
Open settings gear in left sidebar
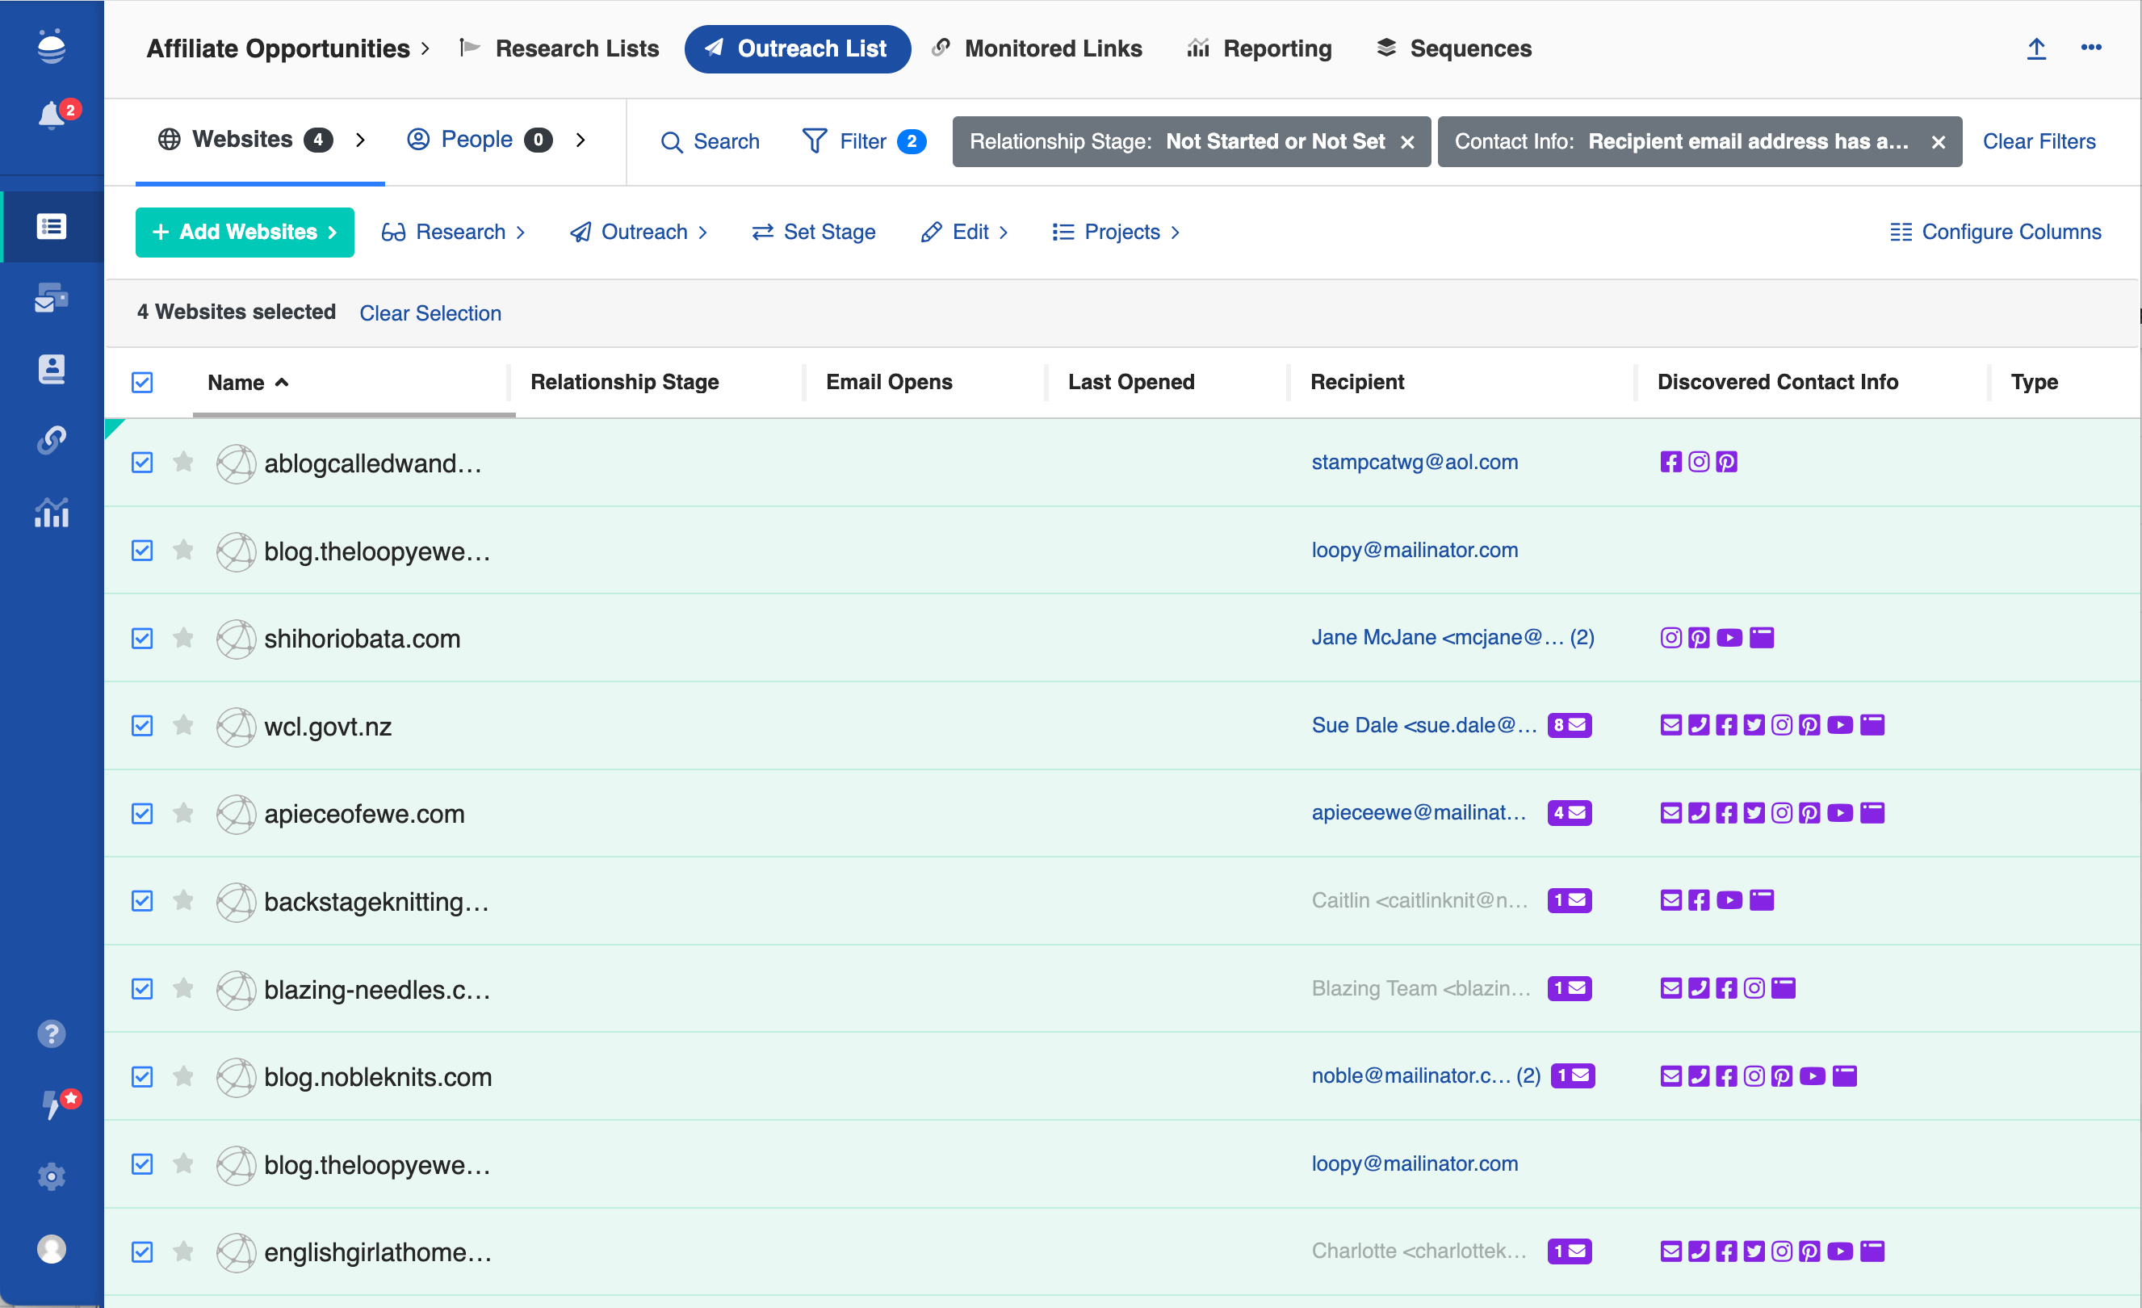click(x=52, y=1176)
